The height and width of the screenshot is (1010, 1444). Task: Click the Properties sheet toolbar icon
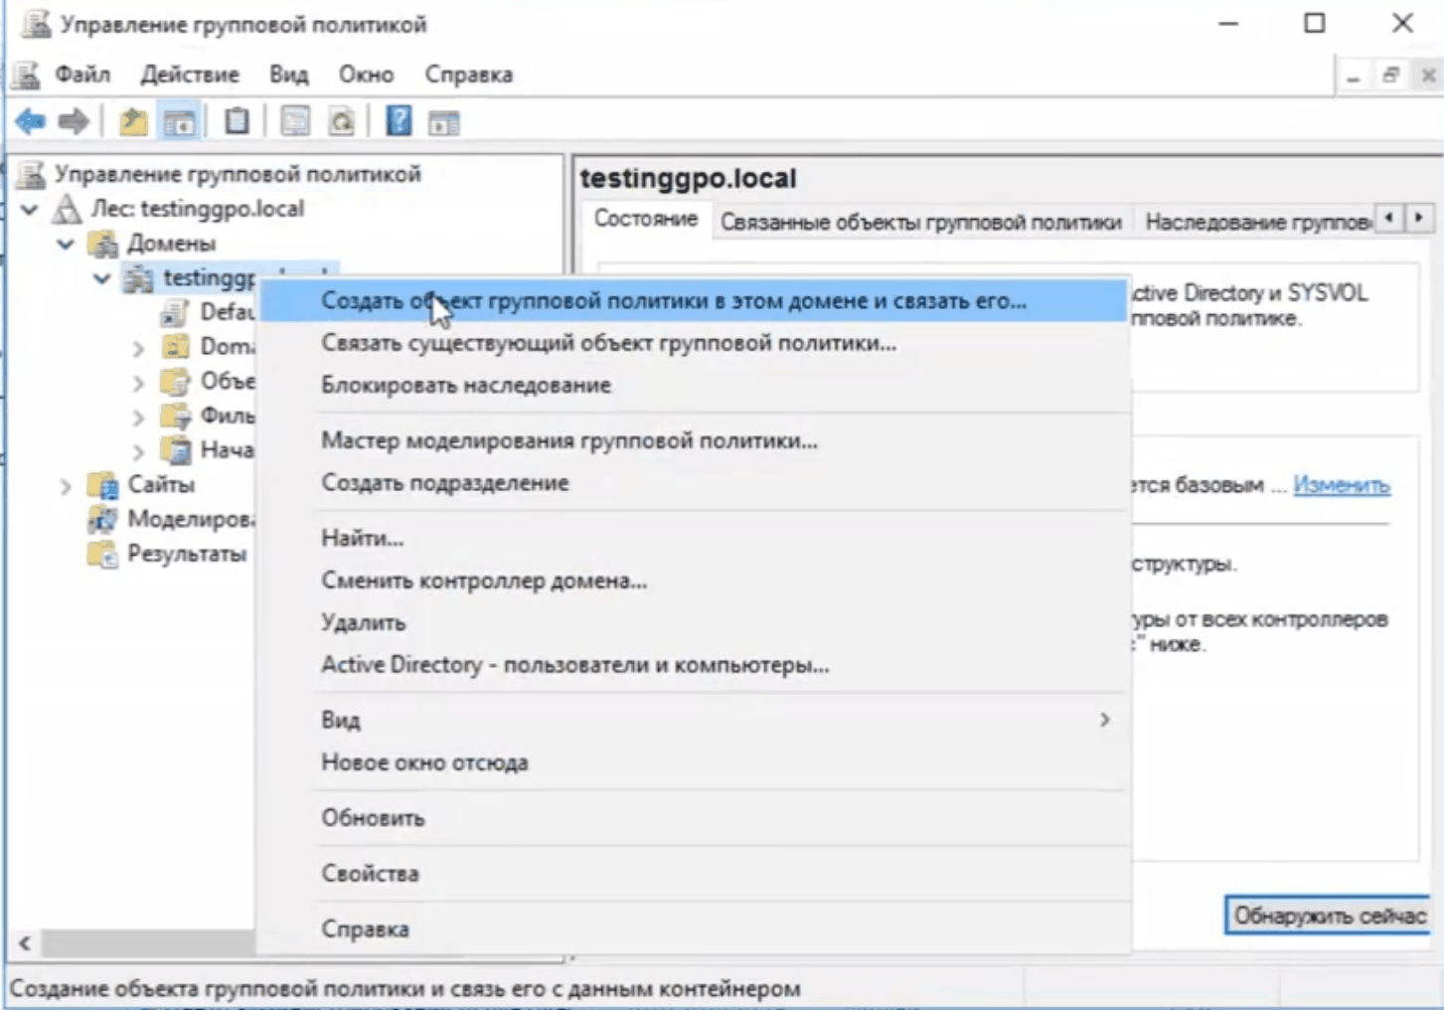(x=294, y=122)
